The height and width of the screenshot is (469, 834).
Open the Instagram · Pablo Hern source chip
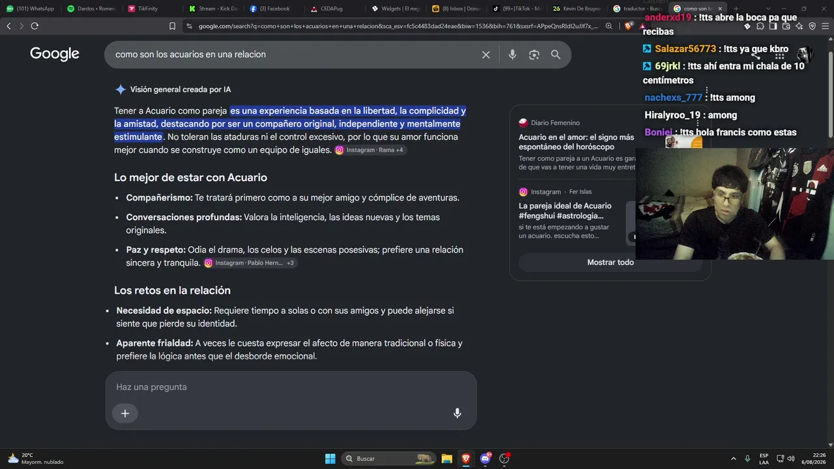(250, 263)
